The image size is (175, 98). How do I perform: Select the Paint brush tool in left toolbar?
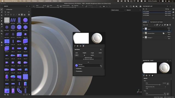tap(2, 10)
